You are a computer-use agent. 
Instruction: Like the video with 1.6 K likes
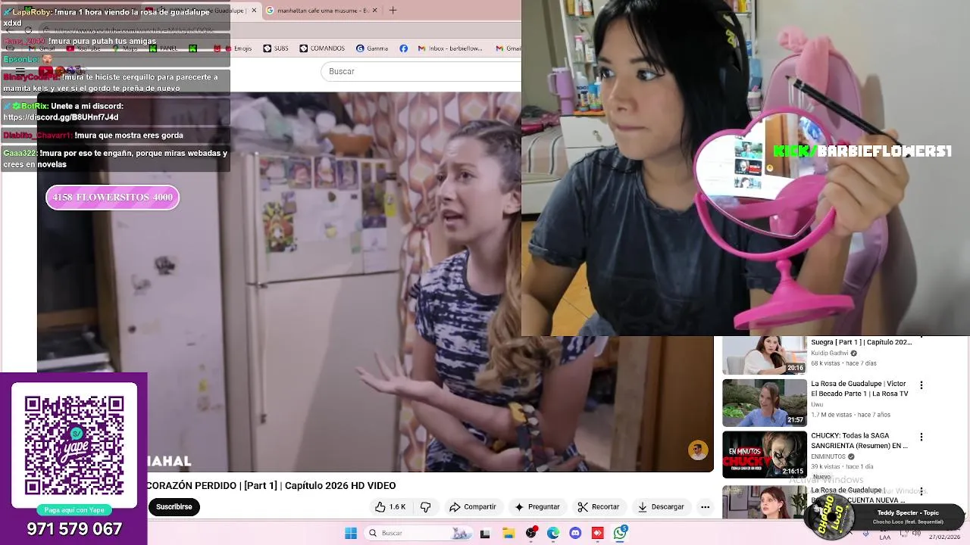[390, 507]
